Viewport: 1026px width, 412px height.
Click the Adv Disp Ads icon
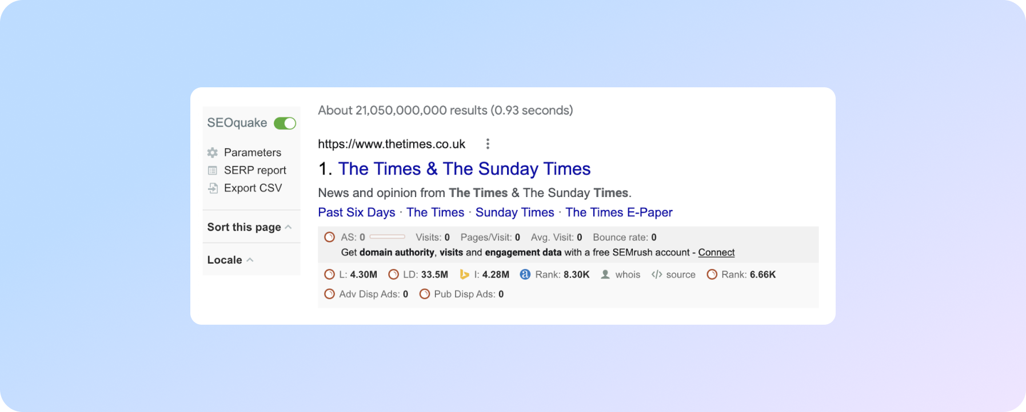pyautogui.click(x=329, y=294)
